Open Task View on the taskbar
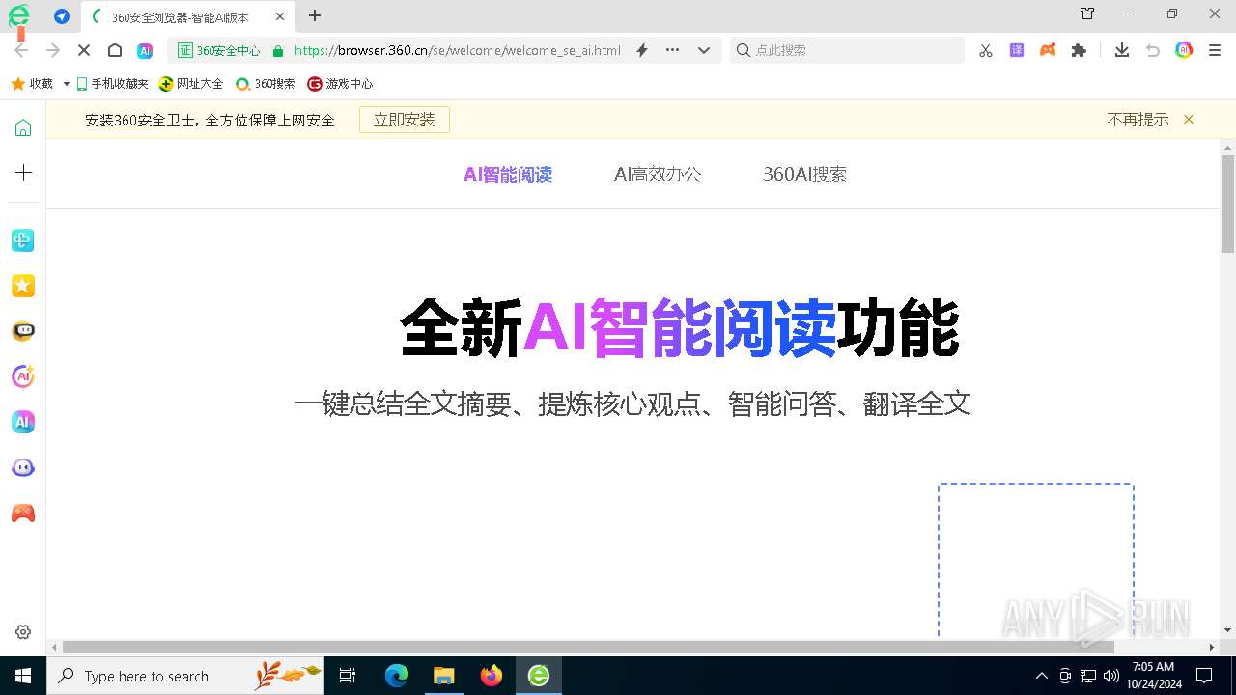 (348, 676)
